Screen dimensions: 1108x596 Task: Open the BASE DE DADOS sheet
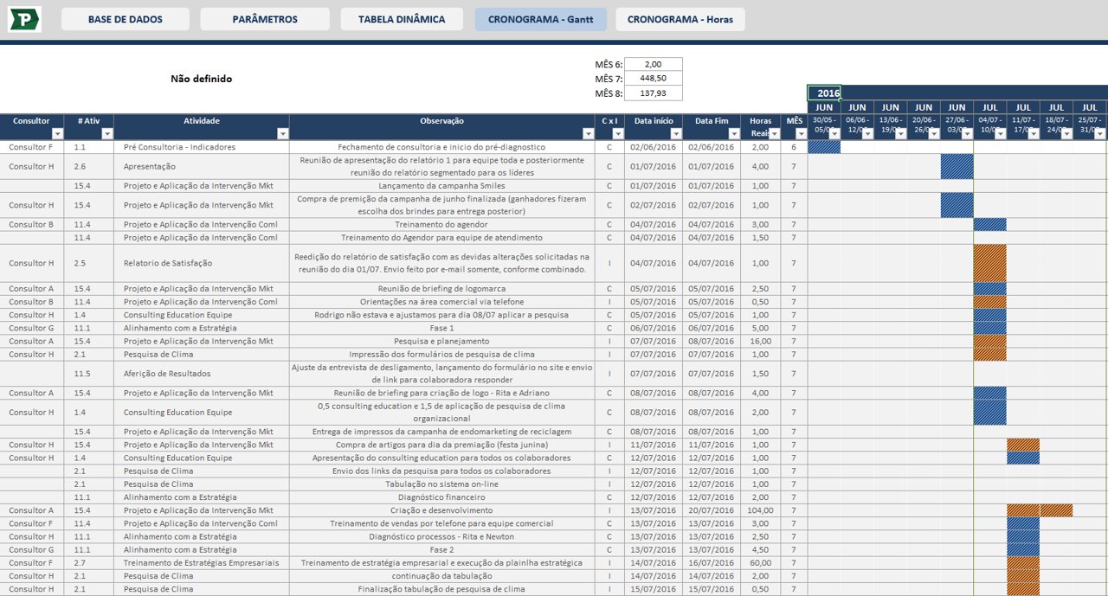[x=125, y=18]
